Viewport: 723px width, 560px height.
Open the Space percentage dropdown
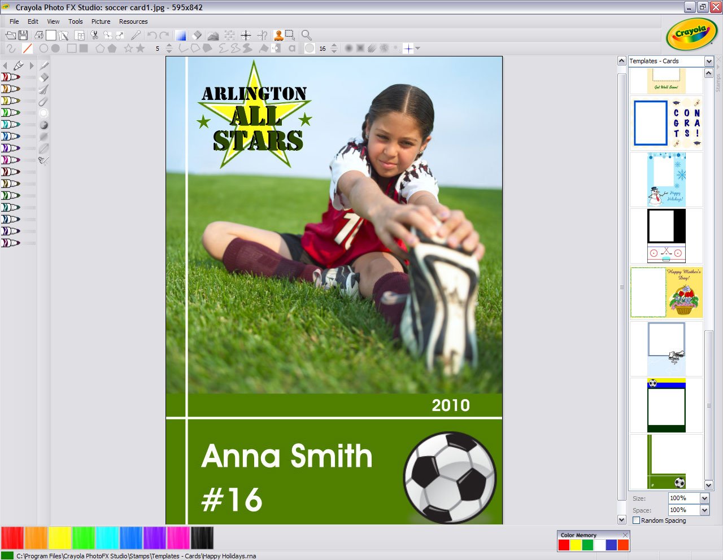click(704, 510)
